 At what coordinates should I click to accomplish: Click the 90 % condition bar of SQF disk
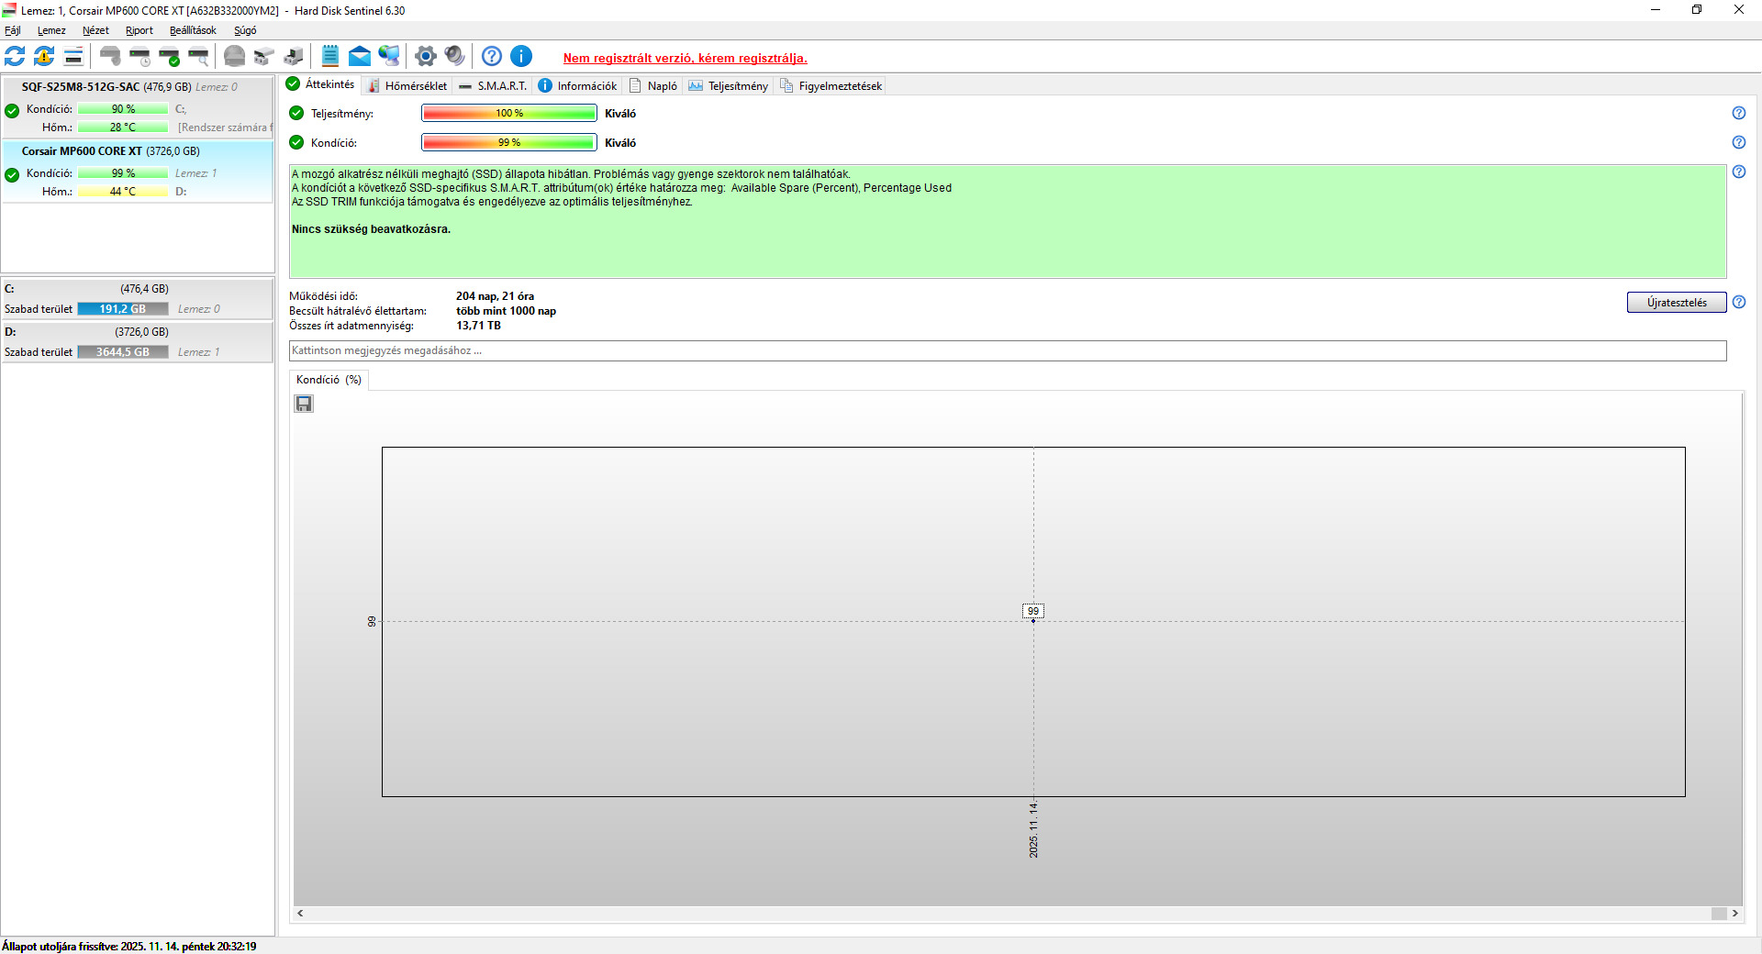tap(123, 109)
